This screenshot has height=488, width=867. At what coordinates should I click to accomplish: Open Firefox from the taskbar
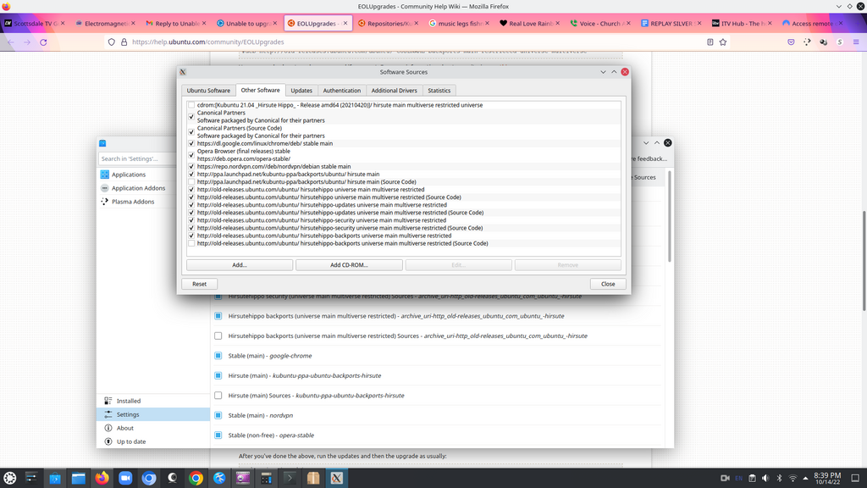102,478
